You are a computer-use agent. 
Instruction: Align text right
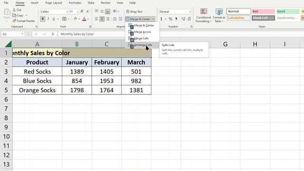[x=108, y=19]
